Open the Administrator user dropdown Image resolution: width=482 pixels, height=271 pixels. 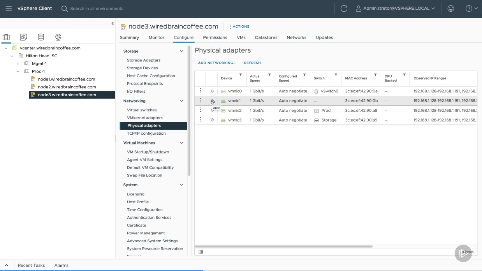396,9
